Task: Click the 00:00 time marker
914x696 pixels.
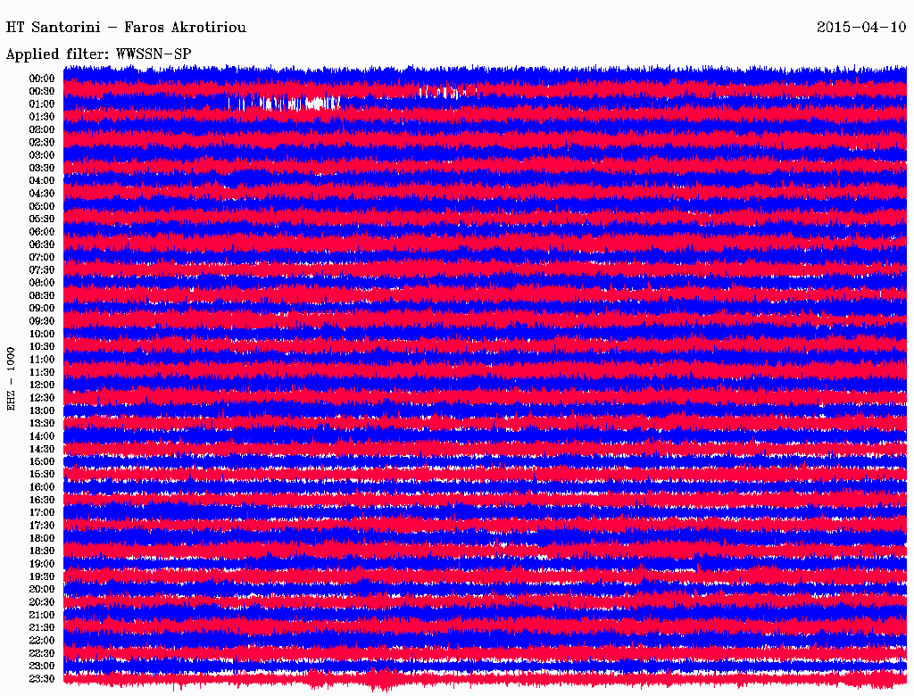Action: (x=42, y=79)
